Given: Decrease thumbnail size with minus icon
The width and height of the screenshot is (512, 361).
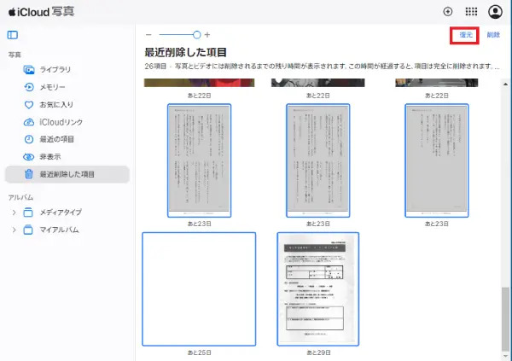Looking at the screenshot, I should (x=148, y=35).
